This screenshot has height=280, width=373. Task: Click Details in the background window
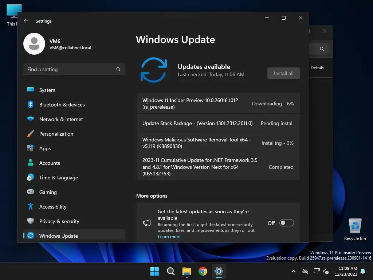coord(317,67)
